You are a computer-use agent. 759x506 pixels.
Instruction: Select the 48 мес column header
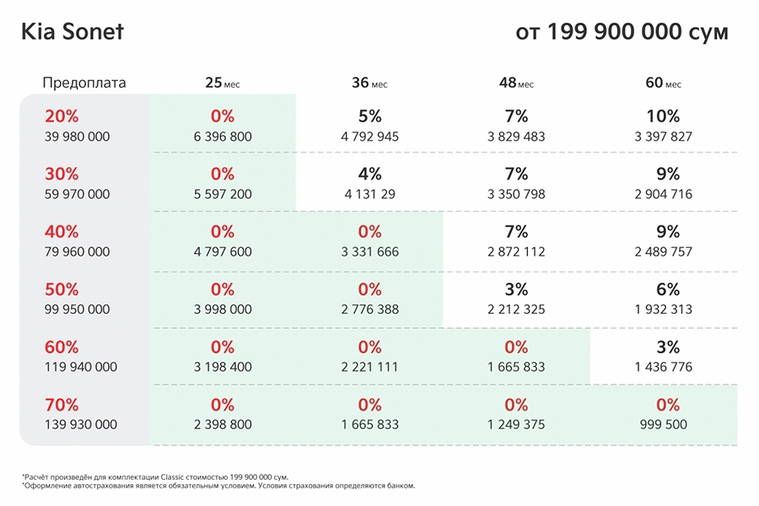516,83
